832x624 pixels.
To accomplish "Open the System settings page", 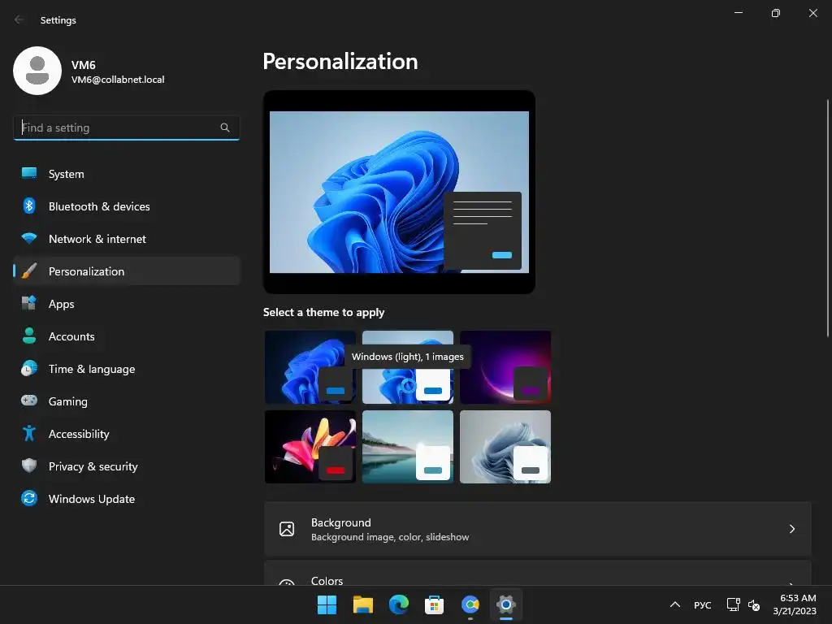I will (126, 174).
